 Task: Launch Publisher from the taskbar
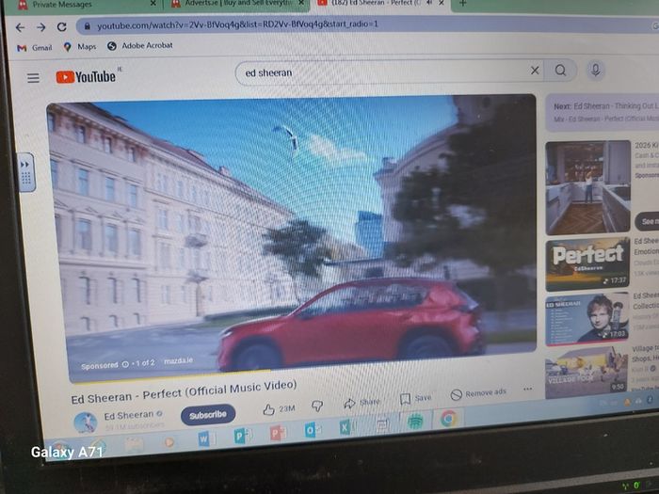241,436
